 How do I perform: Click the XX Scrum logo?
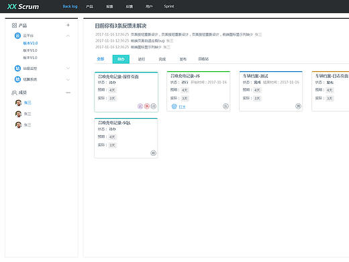[23, 7]
